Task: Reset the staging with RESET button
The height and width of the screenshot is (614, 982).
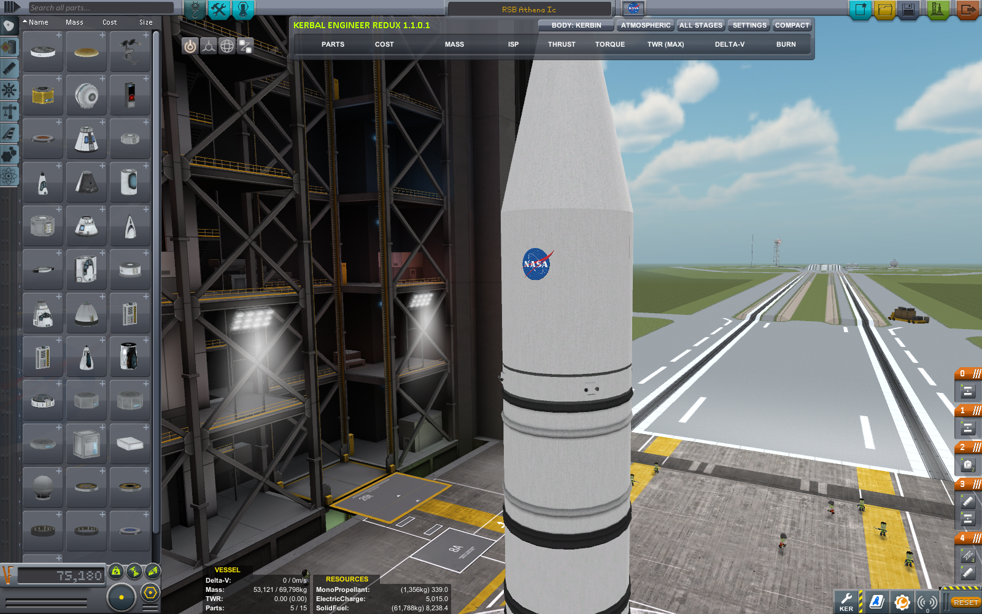Action: (x=965, y=602)
